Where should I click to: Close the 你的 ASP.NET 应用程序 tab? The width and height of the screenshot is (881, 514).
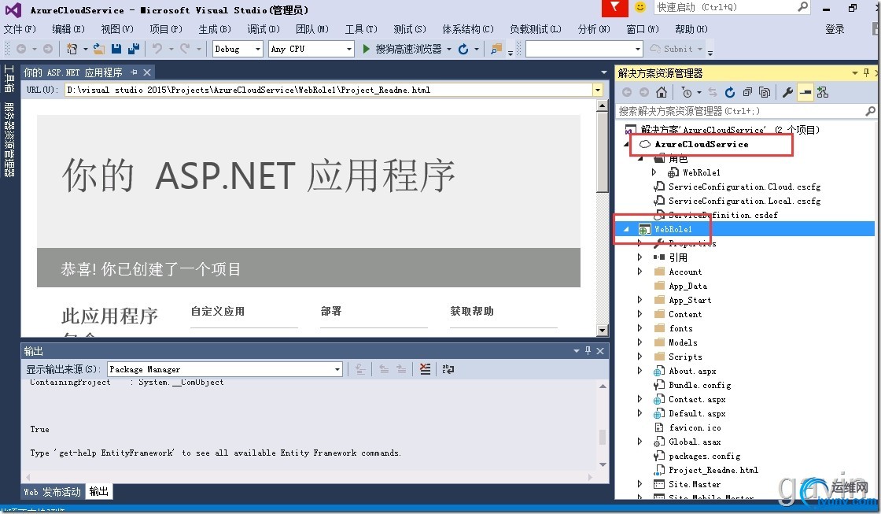pos(147,72)
